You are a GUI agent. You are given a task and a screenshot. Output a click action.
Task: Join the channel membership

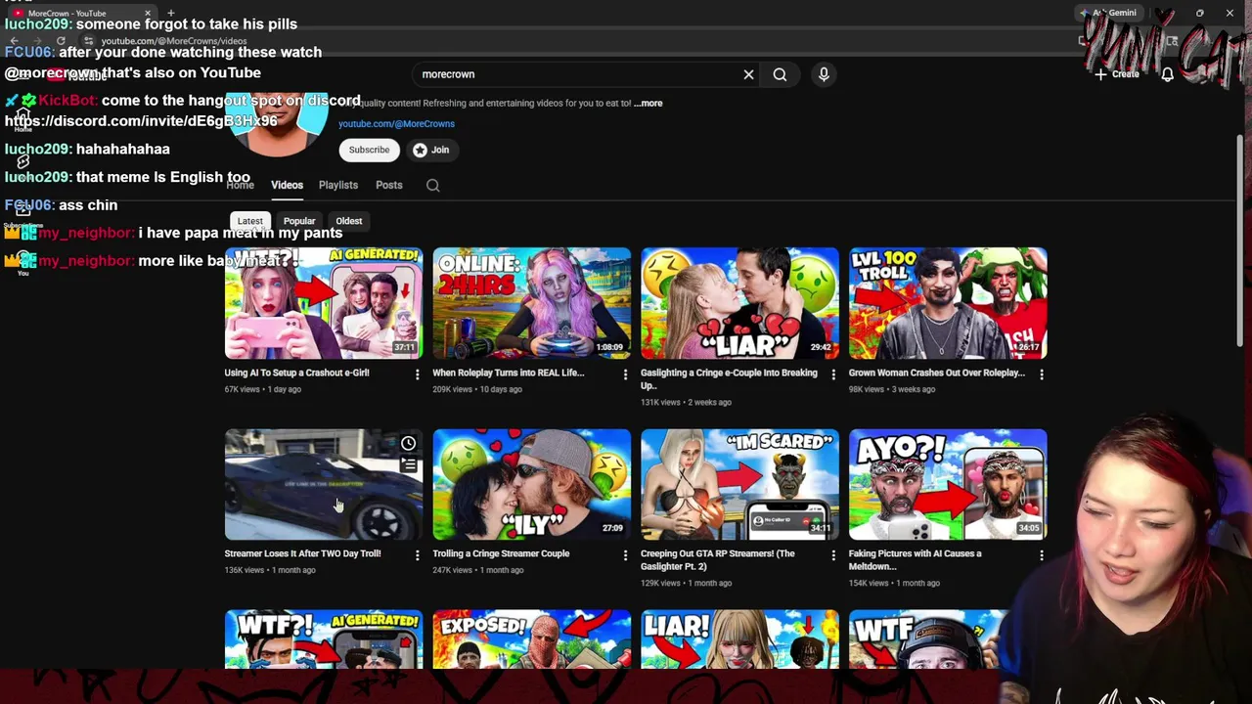coord(431,150)
